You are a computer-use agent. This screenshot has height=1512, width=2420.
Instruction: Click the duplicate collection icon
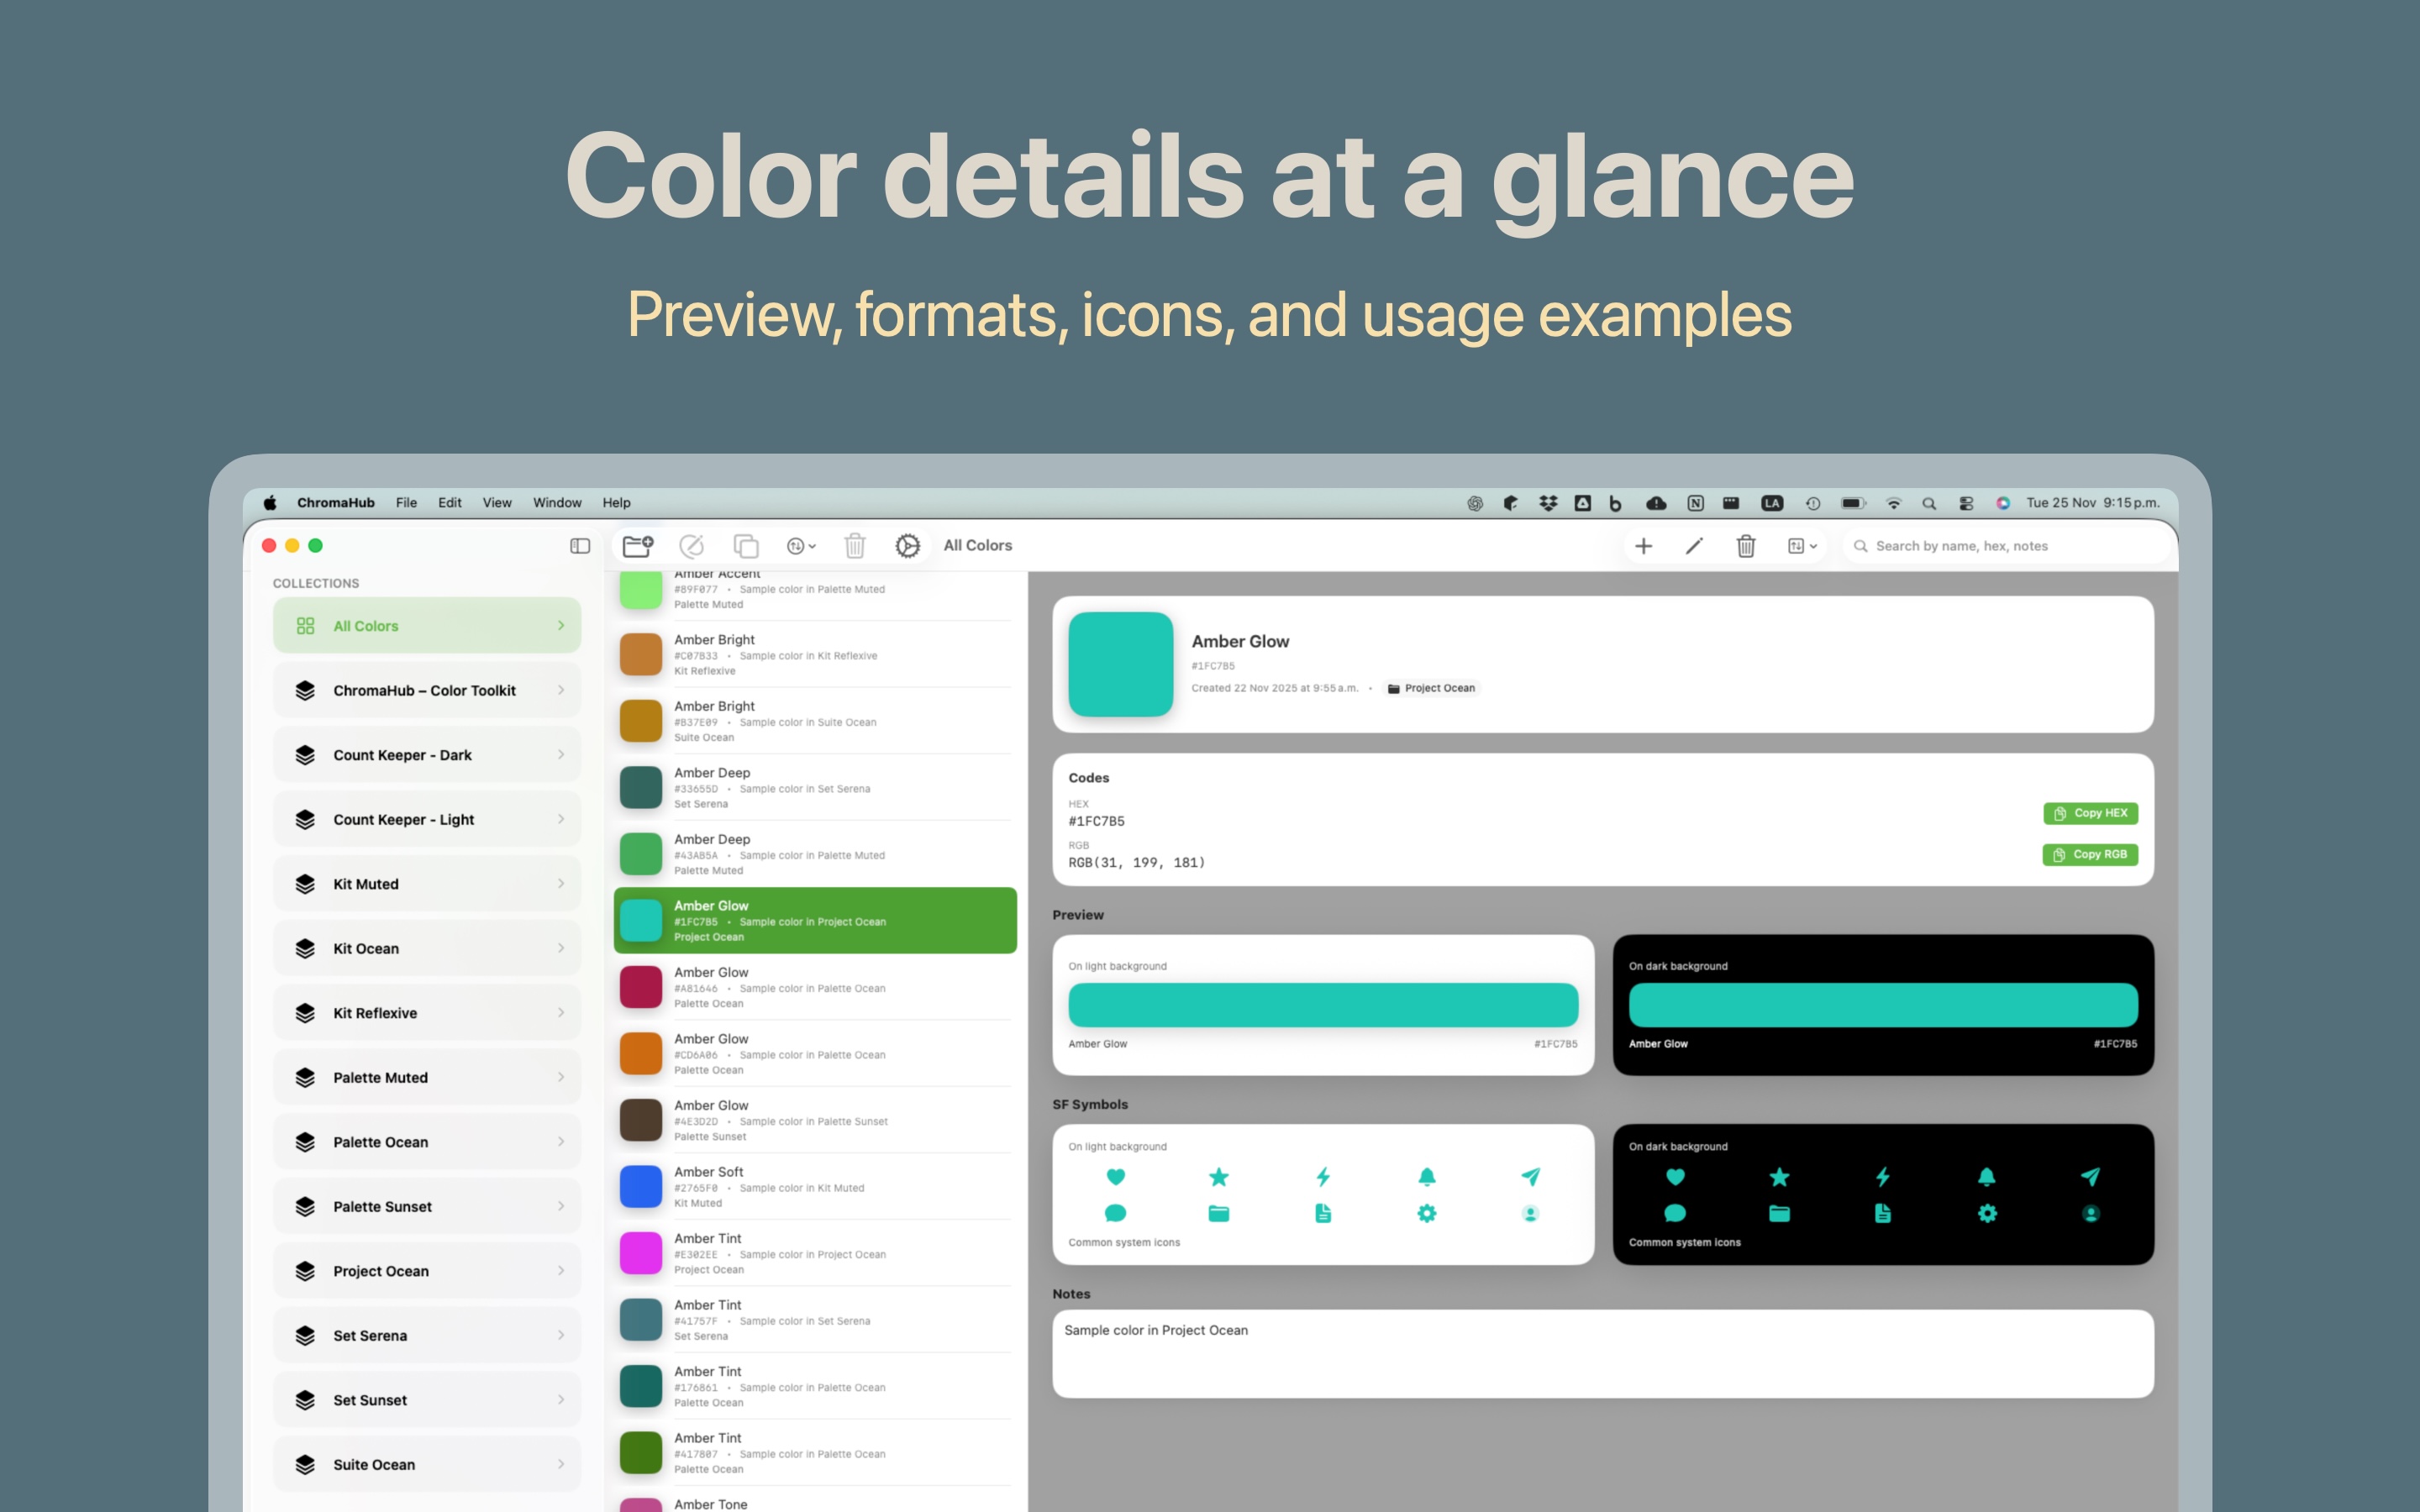click(x=746, y=546)
